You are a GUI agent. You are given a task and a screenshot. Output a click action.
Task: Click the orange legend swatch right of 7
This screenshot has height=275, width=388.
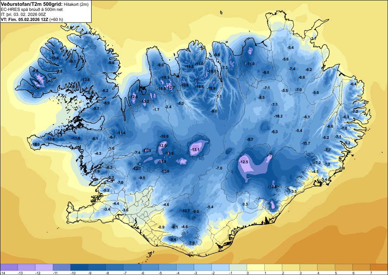[379, 267]
